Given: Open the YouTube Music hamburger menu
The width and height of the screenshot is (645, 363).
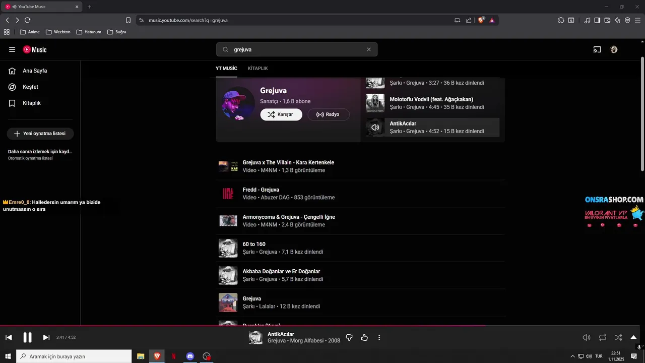Looking at the screenshot, I should click(12, 49).
